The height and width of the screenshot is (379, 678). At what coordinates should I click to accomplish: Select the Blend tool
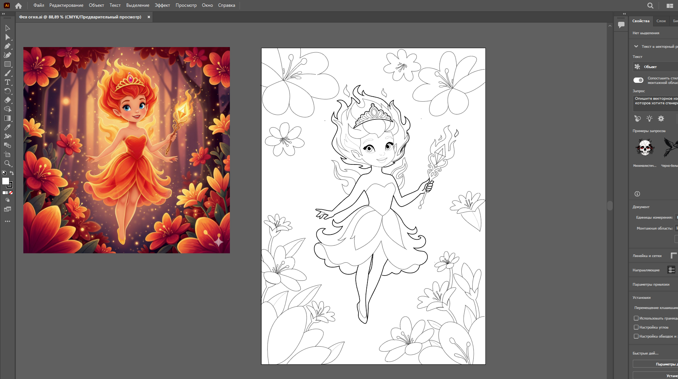point(8,146)
